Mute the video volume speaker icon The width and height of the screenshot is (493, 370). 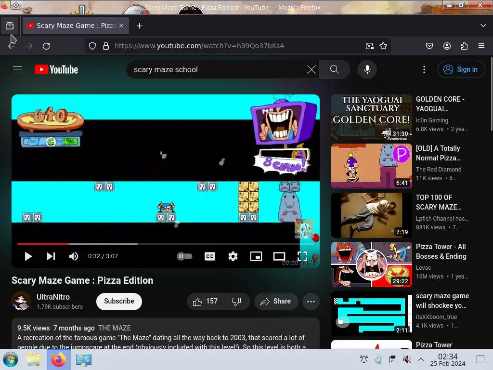pyautogui.click(x=74, y=256)
